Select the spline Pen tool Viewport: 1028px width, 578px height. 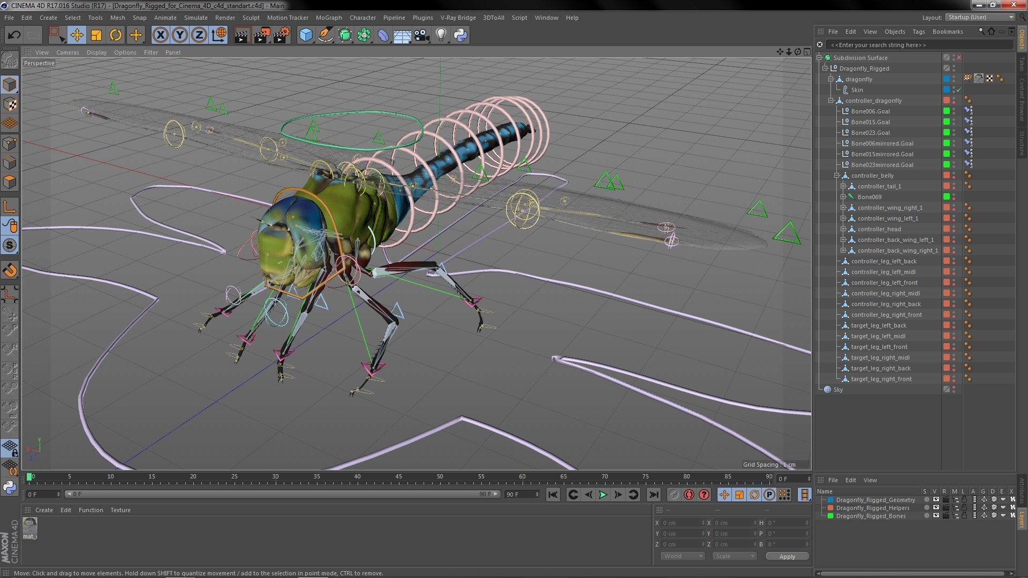click(x=325, y=35)
